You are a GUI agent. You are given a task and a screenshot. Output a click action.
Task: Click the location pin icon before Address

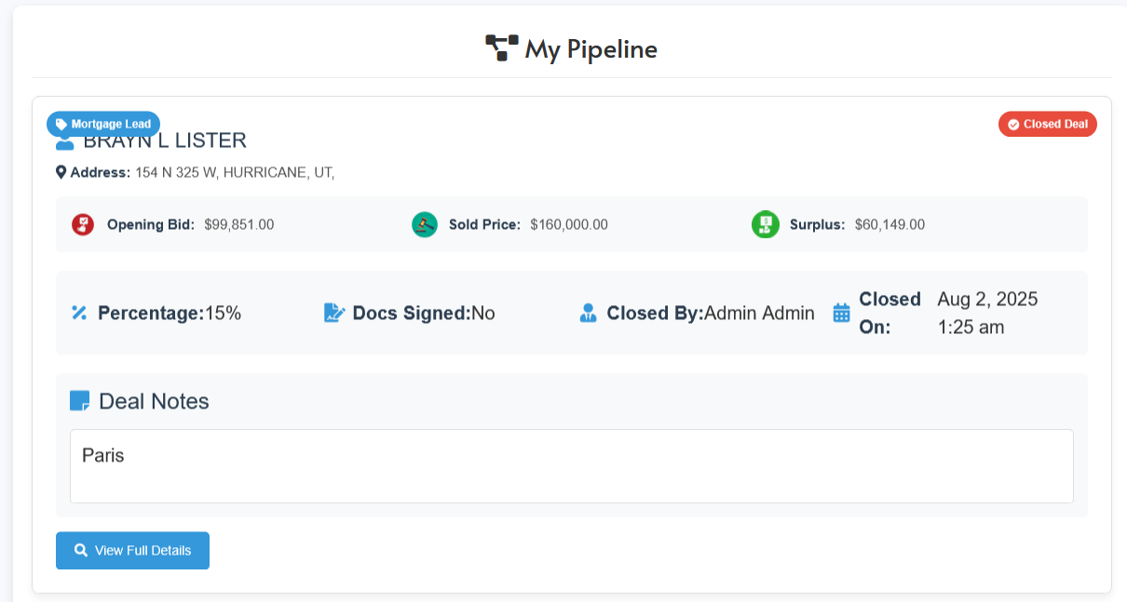(61, 172)
